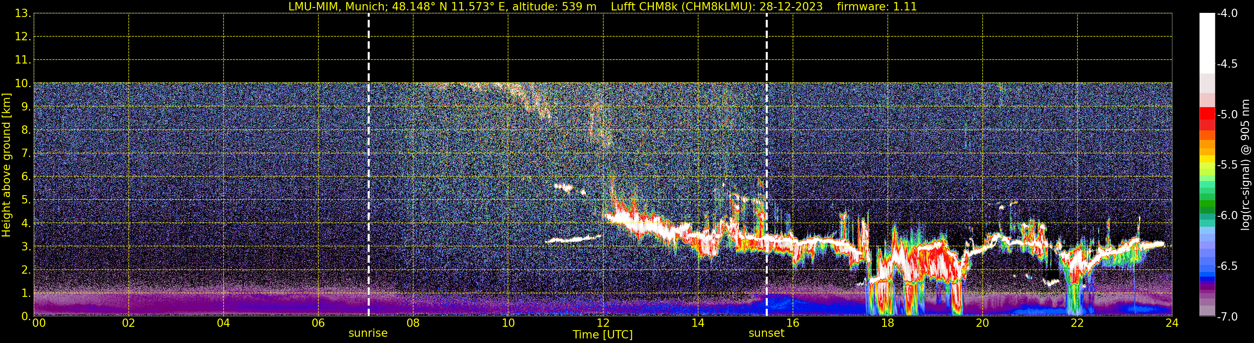This screenshot has height=343, width=1254.
Task: Click the white dashed sunrise marker line
Action: point(369,165)
